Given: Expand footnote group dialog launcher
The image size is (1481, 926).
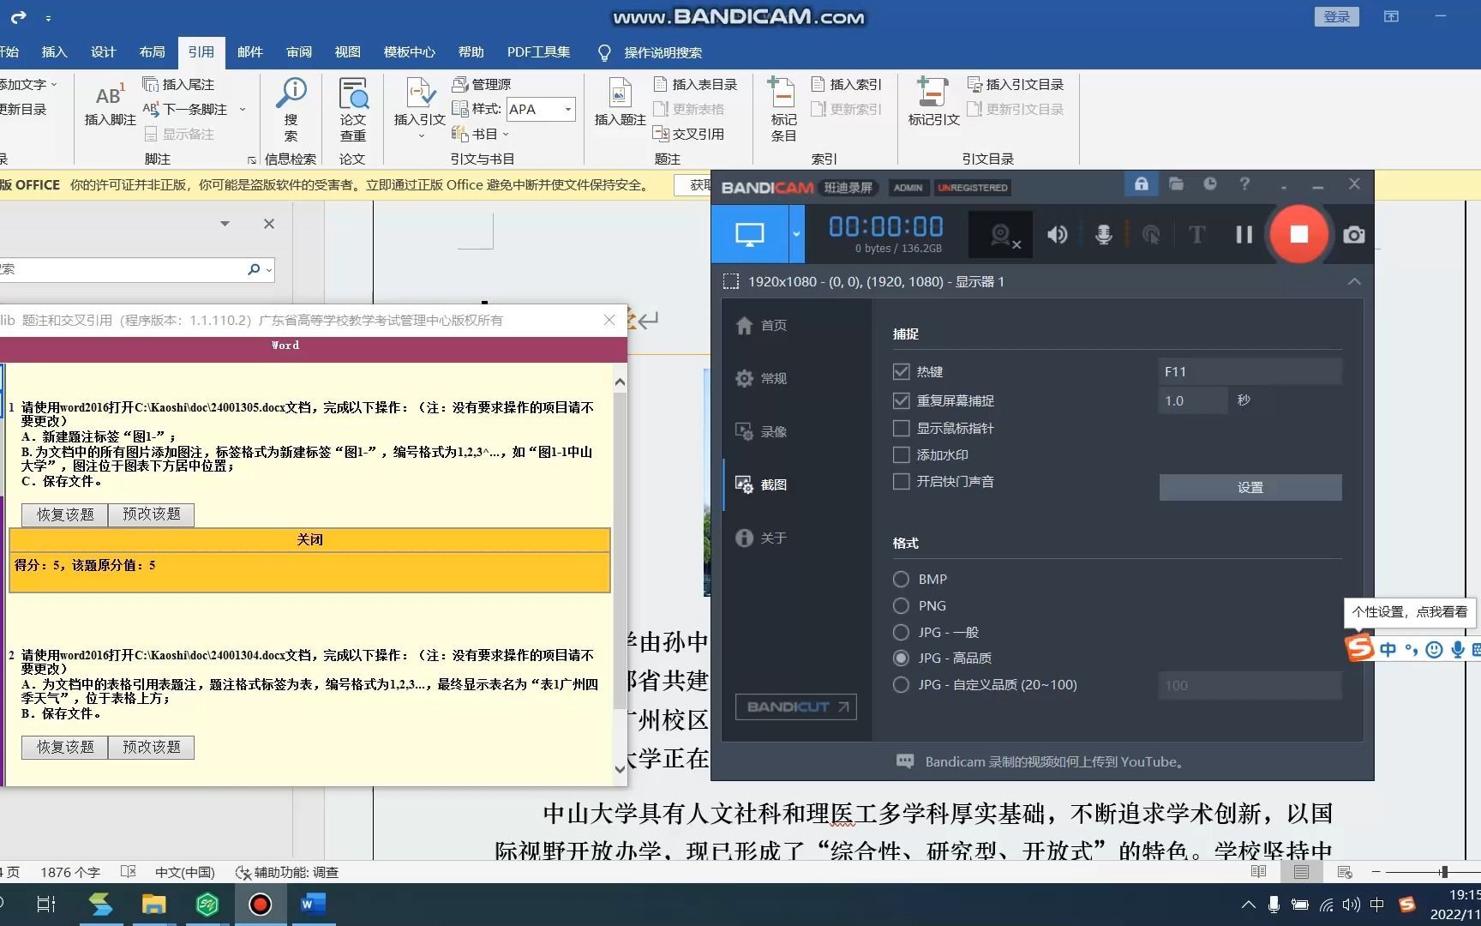Looking at the screenshot, I should pos(251,160).
